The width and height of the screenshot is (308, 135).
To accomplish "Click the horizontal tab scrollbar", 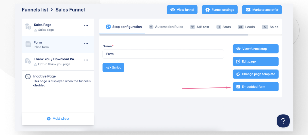I will (174, 35).
